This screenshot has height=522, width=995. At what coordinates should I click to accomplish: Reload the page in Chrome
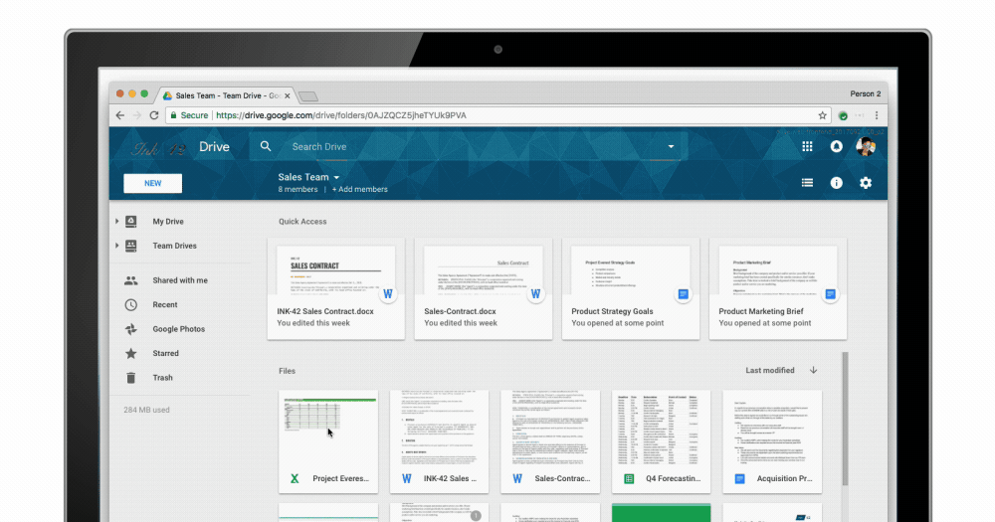(154, 115)
